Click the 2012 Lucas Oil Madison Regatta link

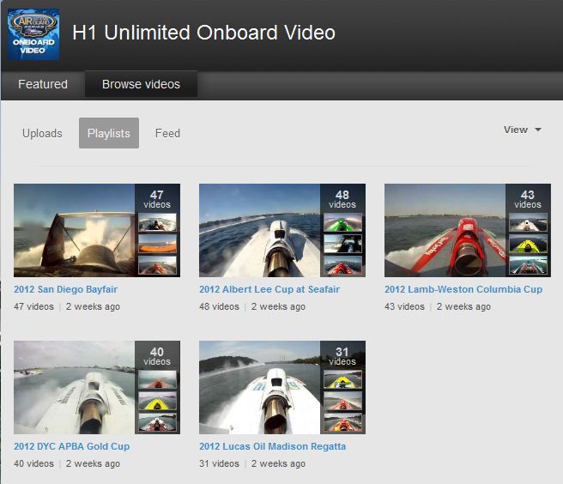273,446
